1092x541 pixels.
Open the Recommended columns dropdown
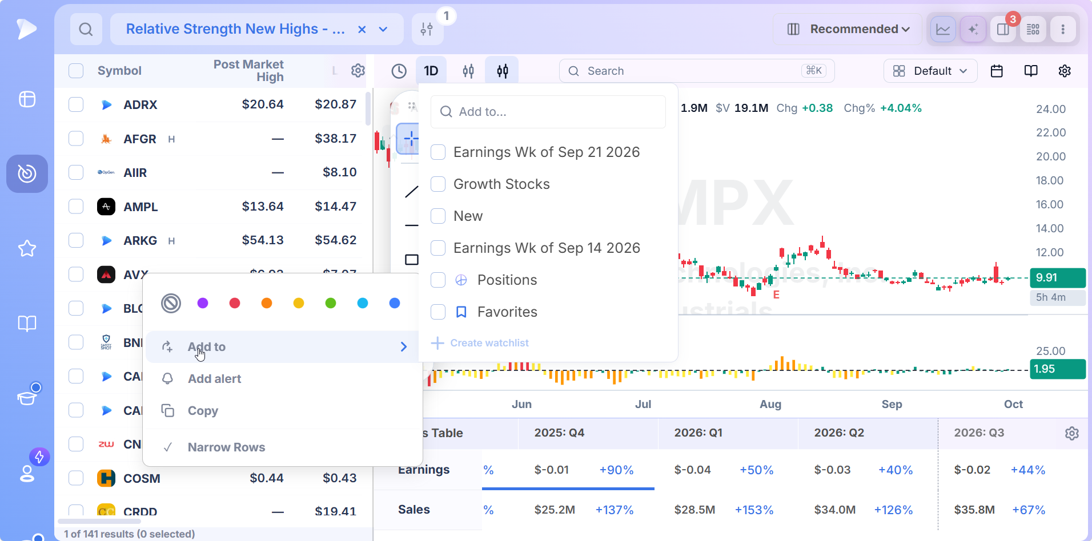[x=848, y=29]
